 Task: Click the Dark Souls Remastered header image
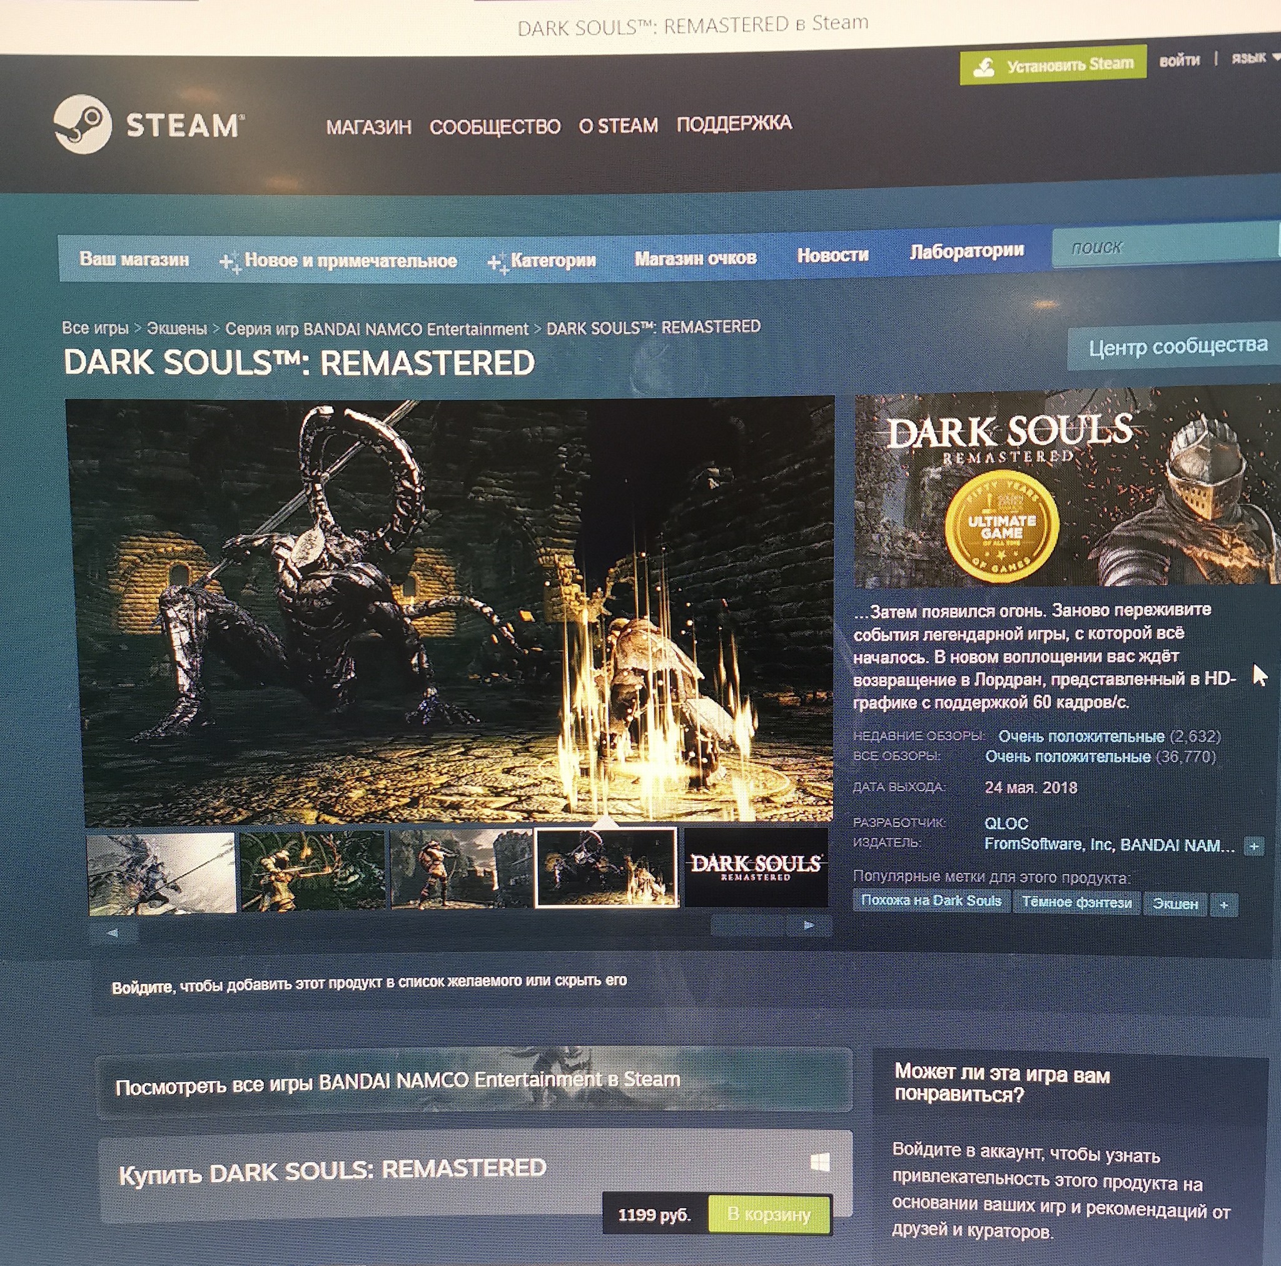(x=1066, y=488)
